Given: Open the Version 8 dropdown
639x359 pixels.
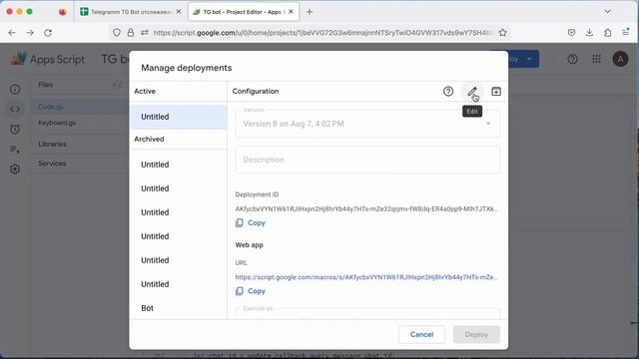Looking at the screenshot, I should coord(367,124).
